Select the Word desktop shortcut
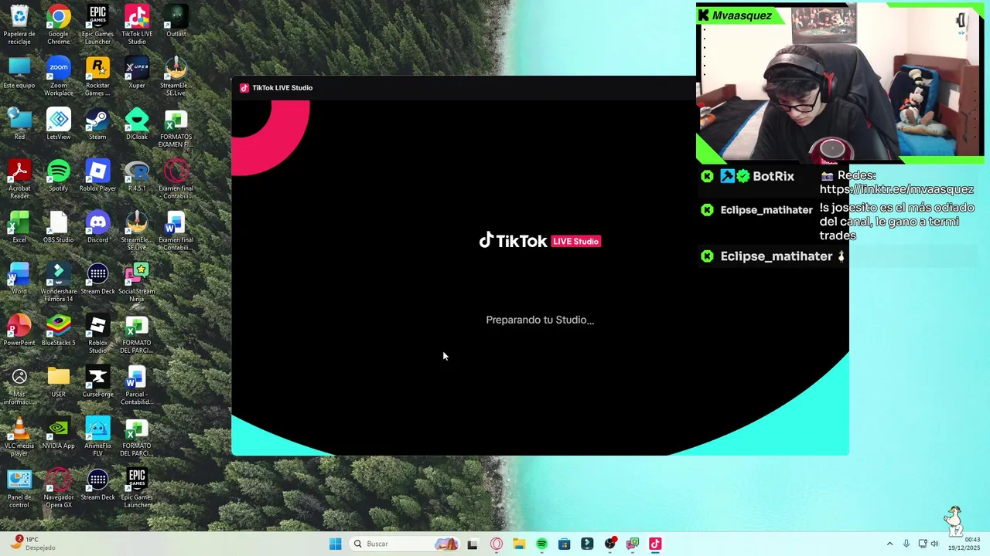Screen dimensions: 990x556 click(19, 279)
